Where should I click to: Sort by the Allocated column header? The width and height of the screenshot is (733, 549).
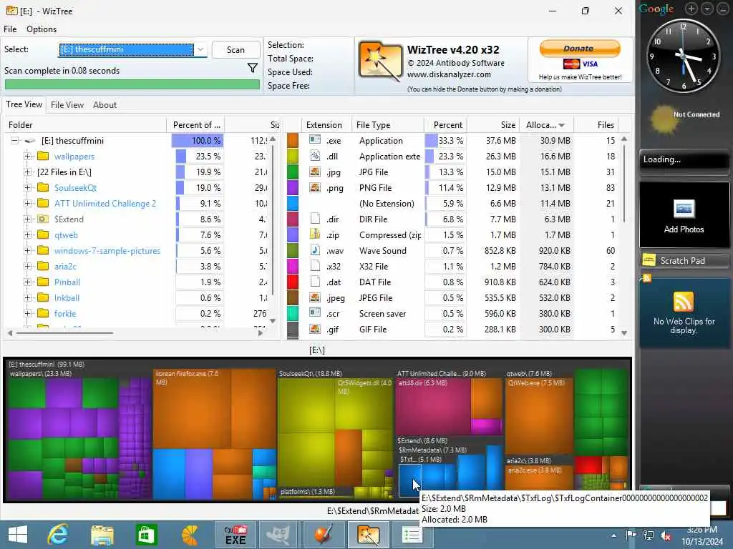pyautogui.click(x=545, y=124)
